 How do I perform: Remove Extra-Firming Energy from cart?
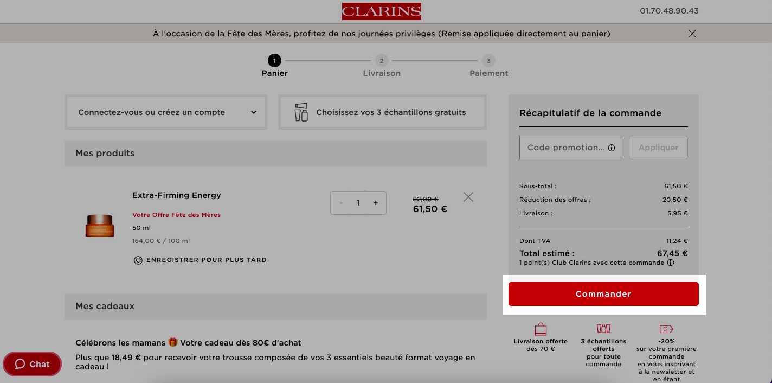[468, 197]
